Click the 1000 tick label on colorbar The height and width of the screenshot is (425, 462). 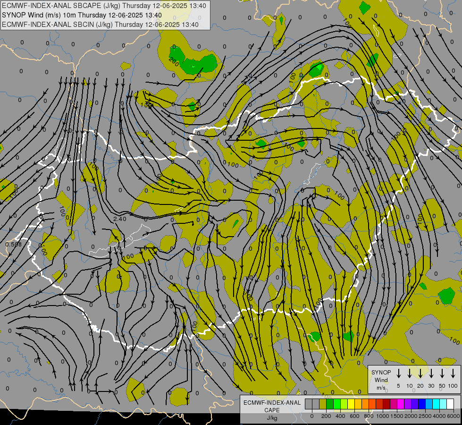coord(383,416)
